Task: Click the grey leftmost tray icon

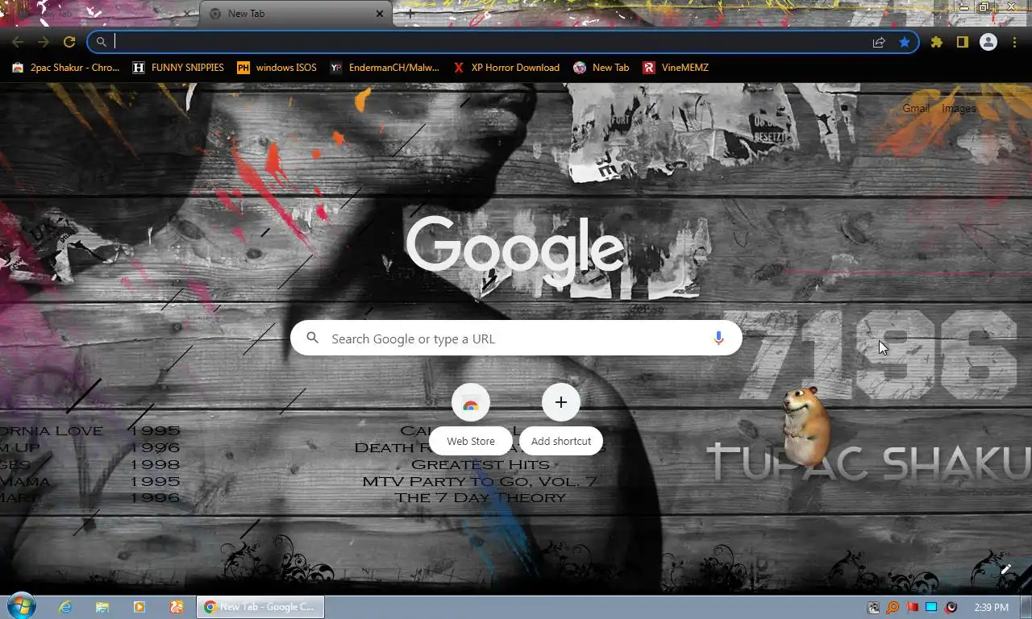Action: pyautogui.click(x=873, y=607)
